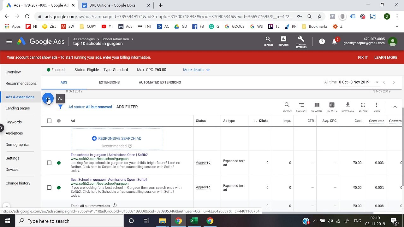This screenshot has height=227, width=404.
Task: Tick the Top schools in gurgaon ad checkbox
Action: [x=49, y=163]
